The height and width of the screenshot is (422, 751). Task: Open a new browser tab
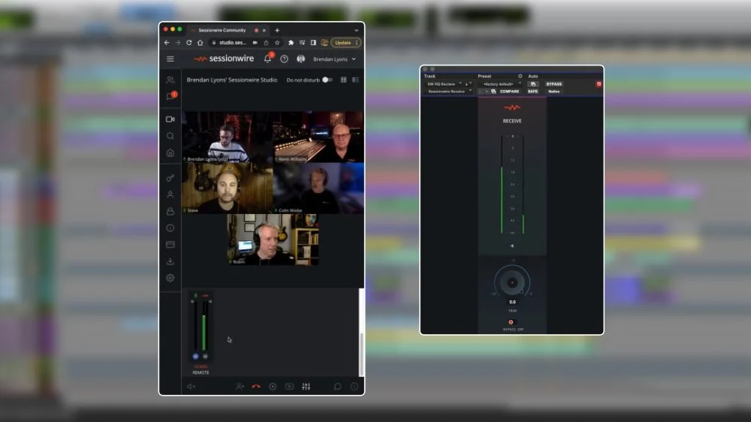coord(277,30)
